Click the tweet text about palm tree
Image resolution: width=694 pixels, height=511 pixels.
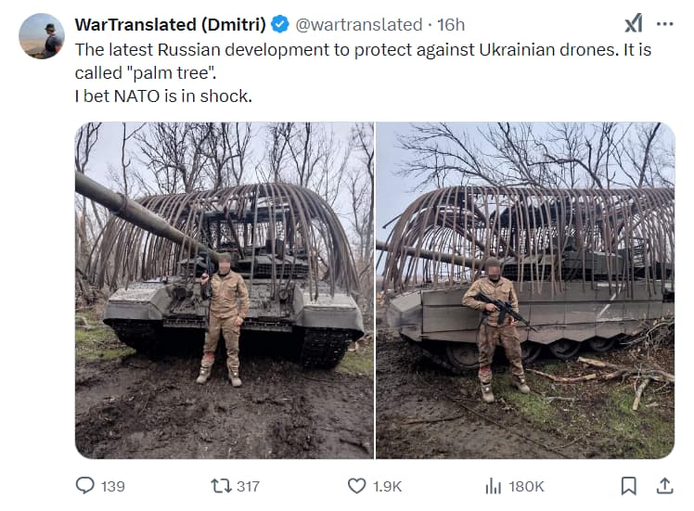point(363,72)
